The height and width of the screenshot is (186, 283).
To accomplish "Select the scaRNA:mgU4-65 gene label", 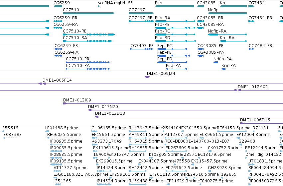I will click(115, 3).
